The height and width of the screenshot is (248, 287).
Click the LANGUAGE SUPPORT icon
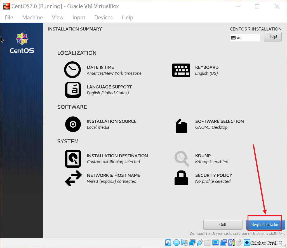click(x=73, y=90)
